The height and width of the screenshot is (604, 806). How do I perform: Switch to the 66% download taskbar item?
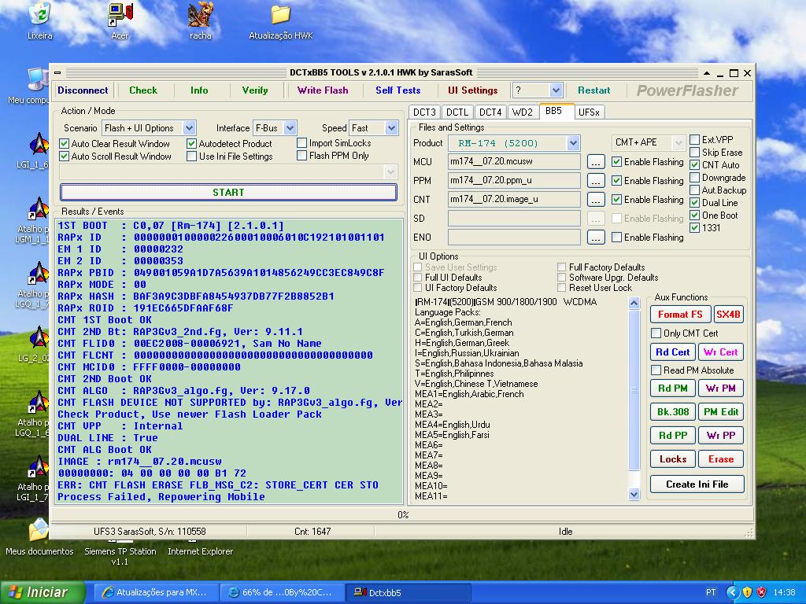tap(281, 593)
